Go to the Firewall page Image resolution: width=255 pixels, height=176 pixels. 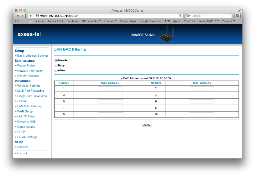point(22,101)
